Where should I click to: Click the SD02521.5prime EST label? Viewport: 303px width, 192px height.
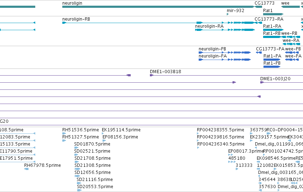92,151
